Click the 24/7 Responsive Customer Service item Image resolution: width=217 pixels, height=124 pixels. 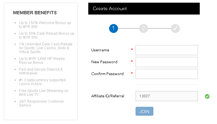41,103
